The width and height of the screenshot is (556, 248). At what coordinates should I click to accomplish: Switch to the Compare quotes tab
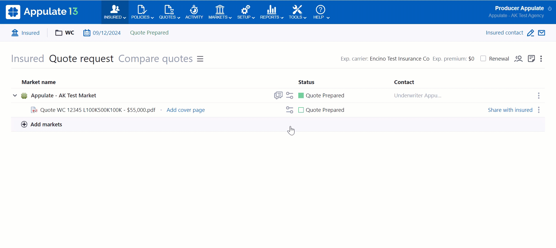click(156, 59)
